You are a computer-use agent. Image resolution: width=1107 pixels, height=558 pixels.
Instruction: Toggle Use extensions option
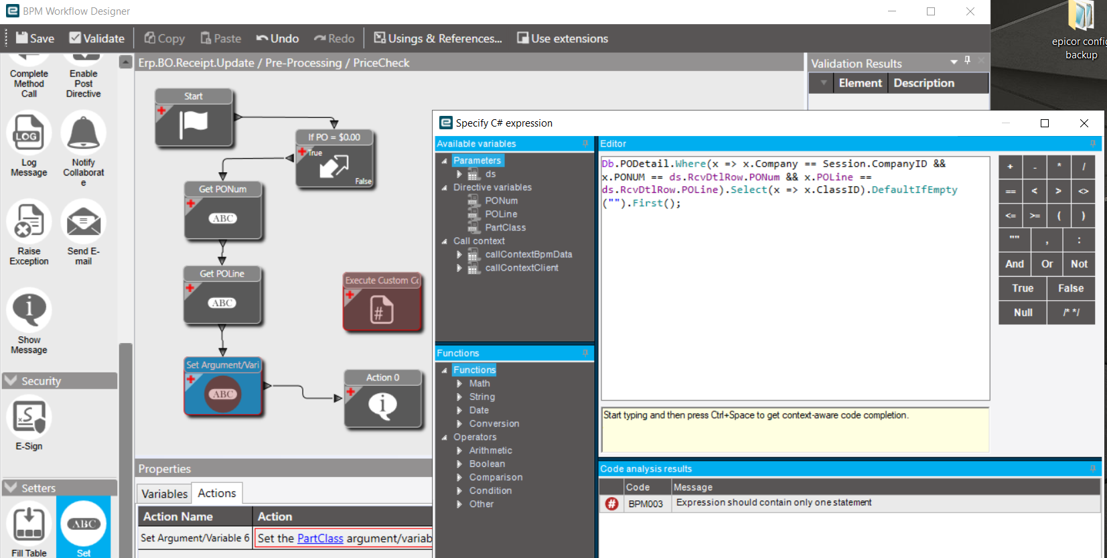(563, 38)
